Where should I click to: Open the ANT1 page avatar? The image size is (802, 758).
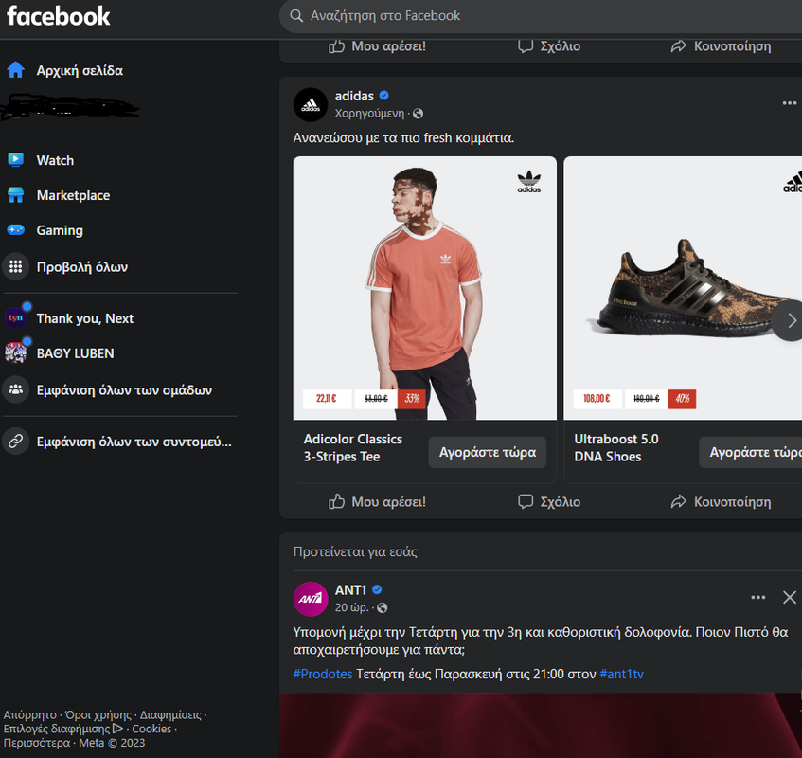311,599
